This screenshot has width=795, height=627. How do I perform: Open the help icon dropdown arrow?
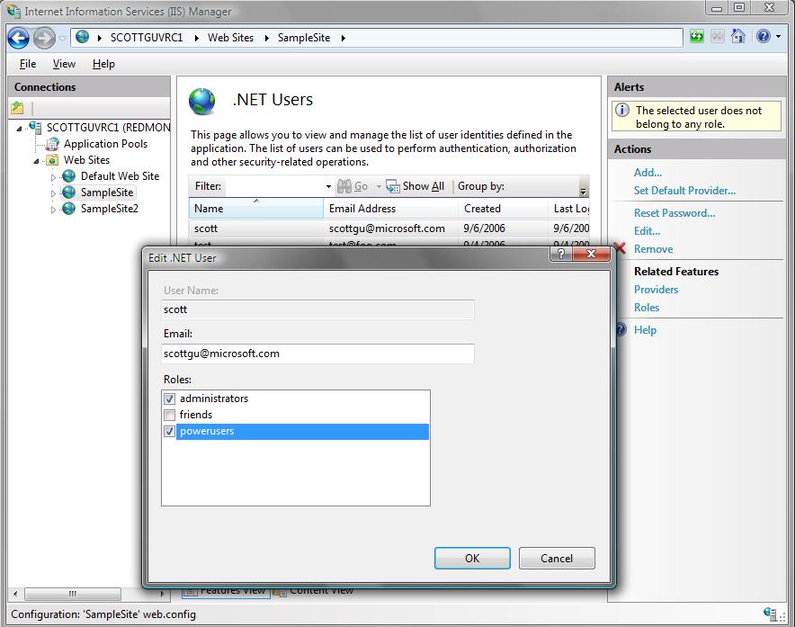coord(778,37)
